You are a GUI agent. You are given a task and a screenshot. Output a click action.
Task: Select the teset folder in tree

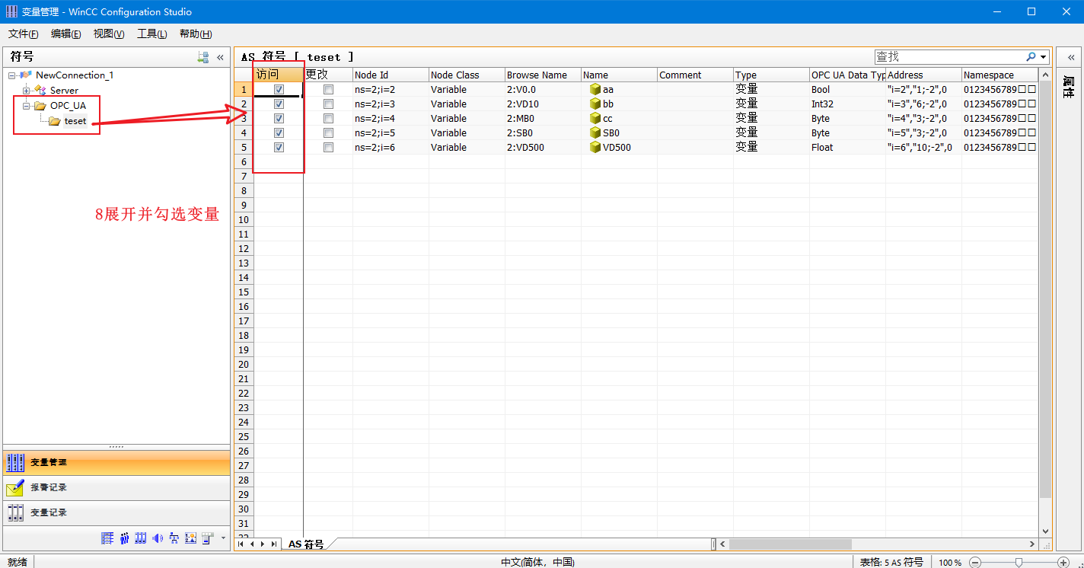tap(75, 121)
